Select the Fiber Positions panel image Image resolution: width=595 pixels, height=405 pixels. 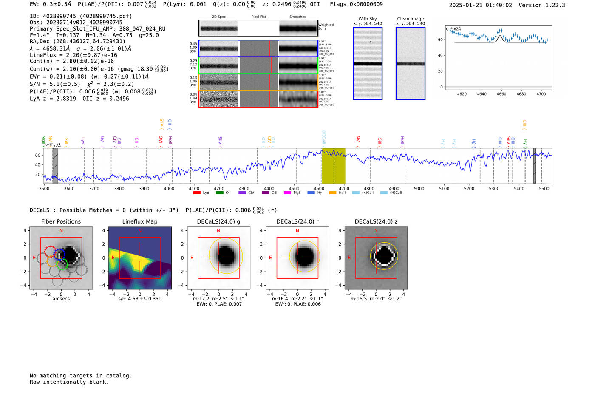click(x=61, y=258)
